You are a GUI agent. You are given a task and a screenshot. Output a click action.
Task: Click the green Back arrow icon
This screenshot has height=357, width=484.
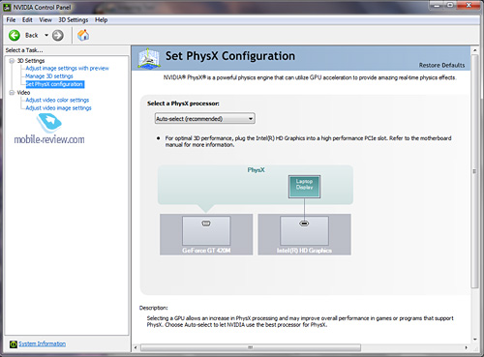15,35
